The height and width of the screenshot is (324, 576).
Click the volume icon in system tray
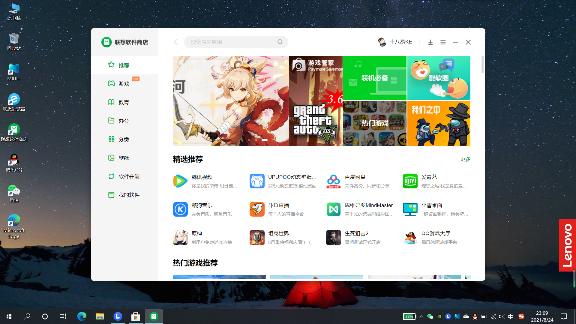[x=502, y=316]
